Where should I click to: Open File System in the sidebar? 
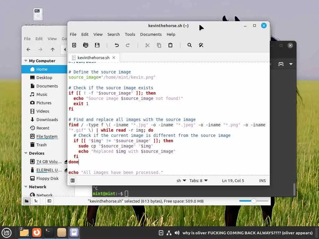44,136
